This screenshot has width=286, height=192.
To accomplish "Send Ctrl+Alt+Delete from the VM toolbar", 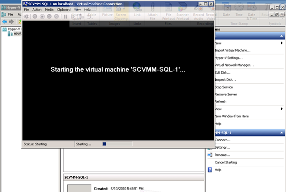I will pos(26,17).
